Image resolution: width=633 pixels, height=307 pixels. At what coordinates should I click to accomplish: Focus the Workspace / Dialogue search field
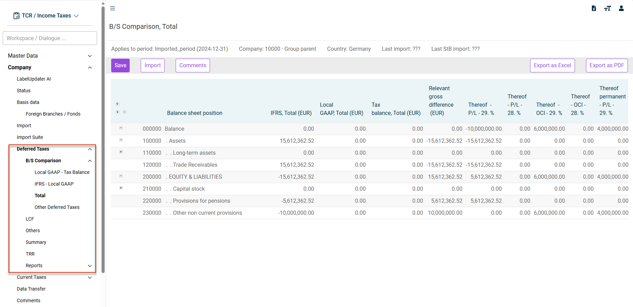(x=50, y=38)
